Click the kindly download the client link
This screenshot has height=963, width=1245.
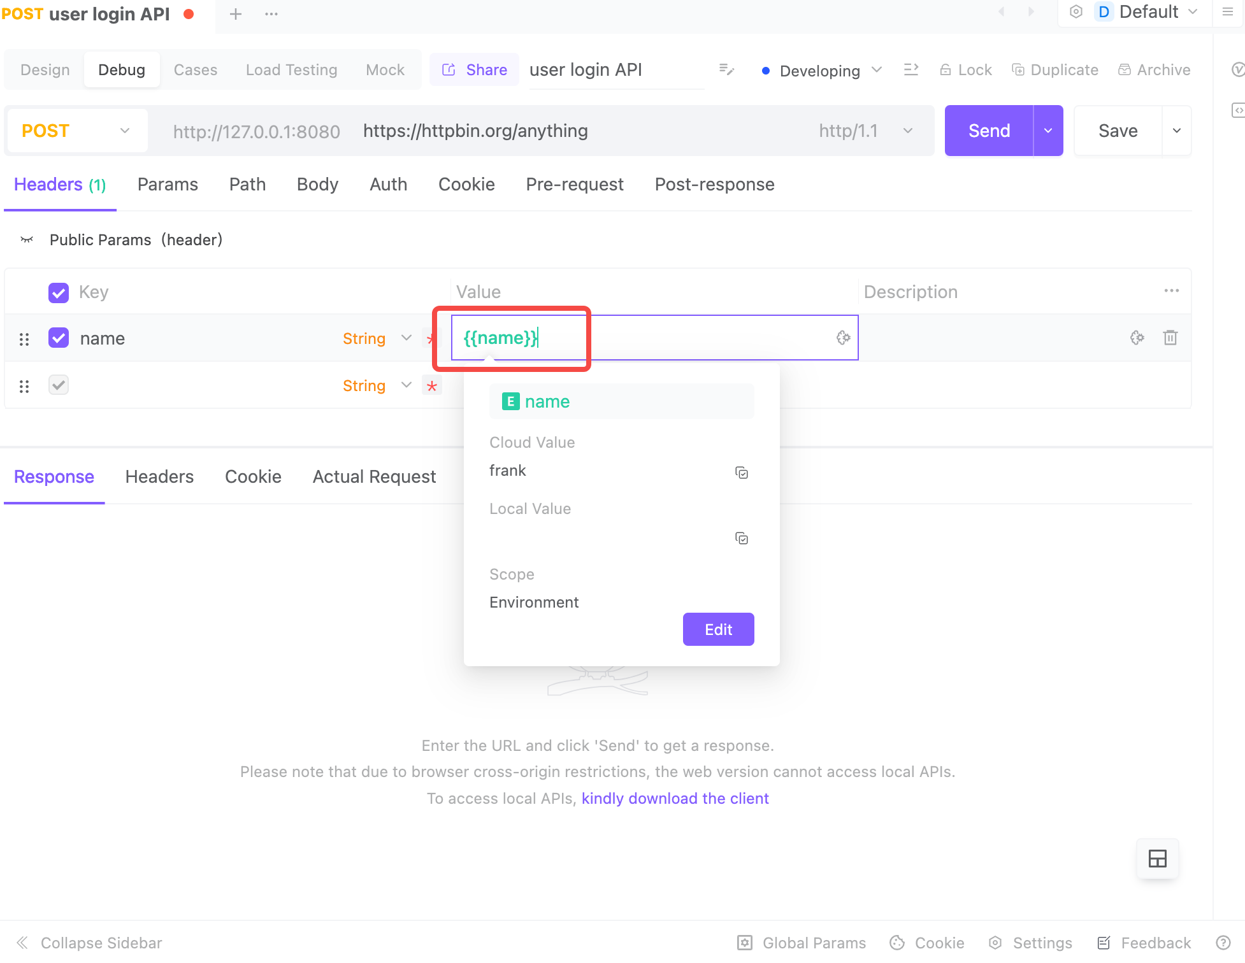point(674,797)
